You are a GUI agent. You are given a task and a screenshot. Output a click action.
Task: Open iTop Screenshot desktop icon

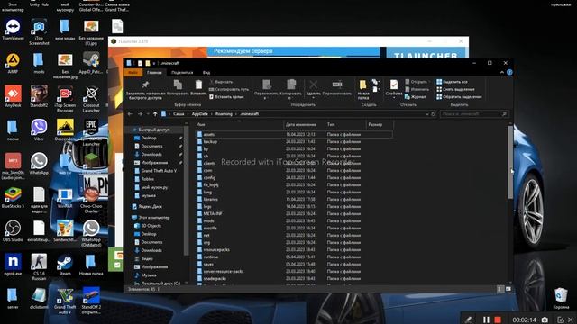[39, 31]
